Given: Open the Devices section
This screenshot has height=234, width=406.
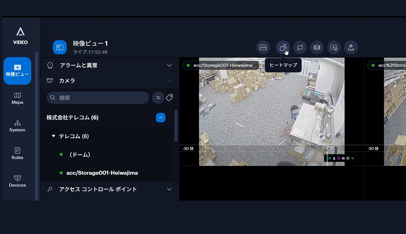Looking at the screenshot, I should pos(17,181).
